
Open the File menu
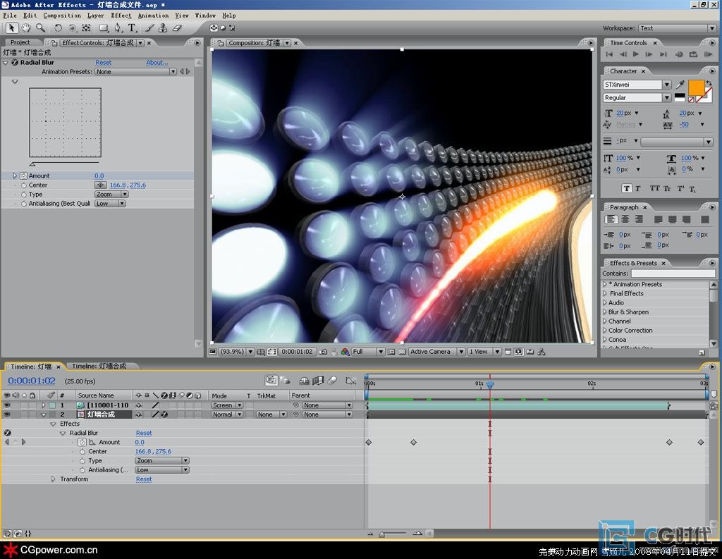click(10, 16)
